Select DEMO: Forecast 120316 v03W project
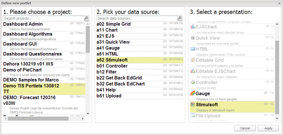The image size is (283, 135). point(44,105)
